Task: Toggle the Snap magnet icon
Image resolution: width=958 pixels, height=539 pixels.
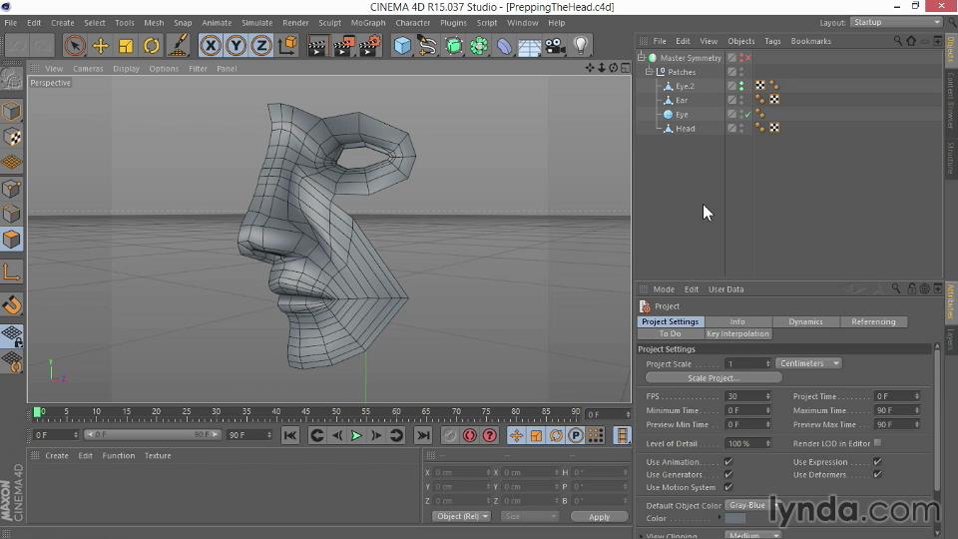Action: (x=12, y=305)
